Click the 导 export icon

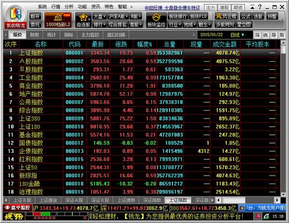(x=274, y=35)
